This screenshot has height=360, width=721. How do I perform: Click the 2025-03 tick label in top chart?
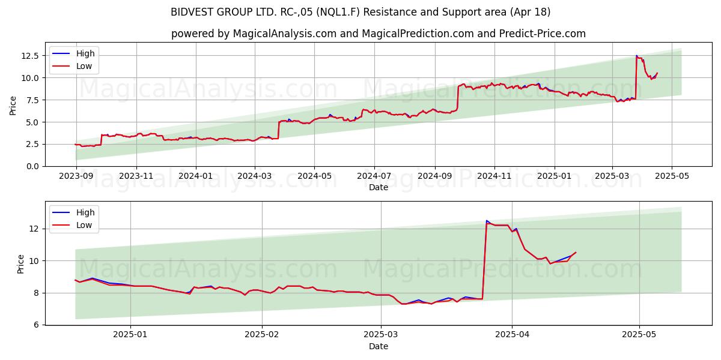[x=612, y=176]
